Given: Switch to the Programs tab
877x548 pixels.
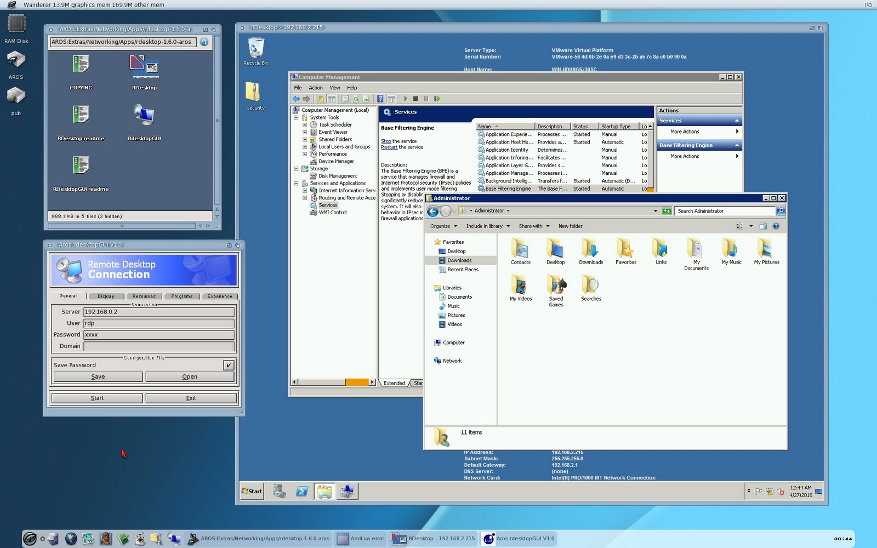Looking at the screenshot, I should pyautogui.click(x=181, y=296).
